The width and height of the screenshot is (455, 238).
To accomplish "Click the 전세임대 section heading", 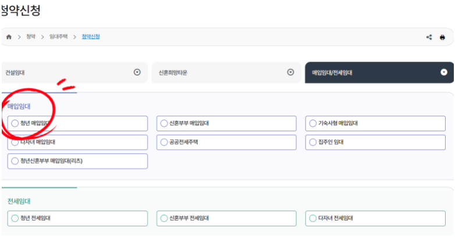I will pos(19,201).
